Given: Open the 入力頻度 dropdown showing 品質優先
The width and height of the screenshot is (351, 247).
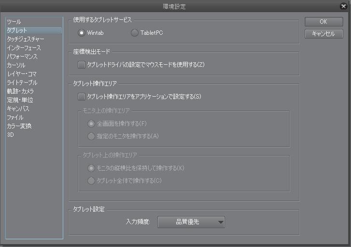Looking at the screenshot, I should pos(191,222).
